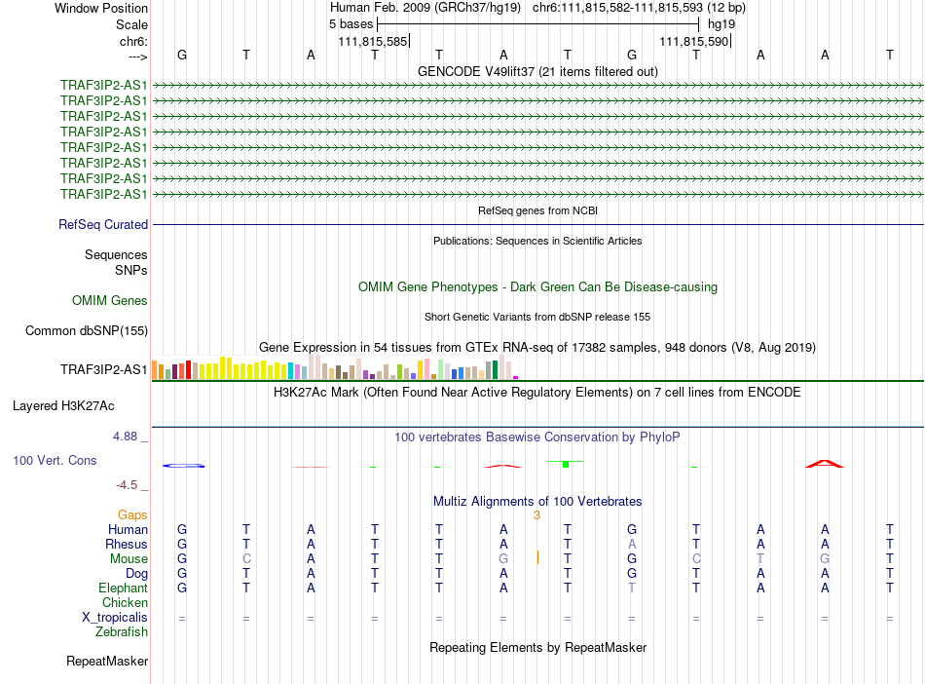Click the hg19 assembly label

[x=721, y=24]
